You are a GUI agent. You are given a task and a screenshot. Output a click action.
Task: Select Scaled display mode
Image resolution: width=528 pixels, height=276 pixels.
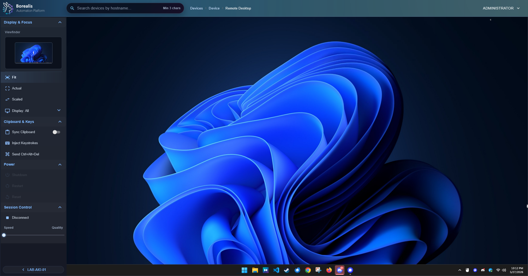tap(33, 99)
